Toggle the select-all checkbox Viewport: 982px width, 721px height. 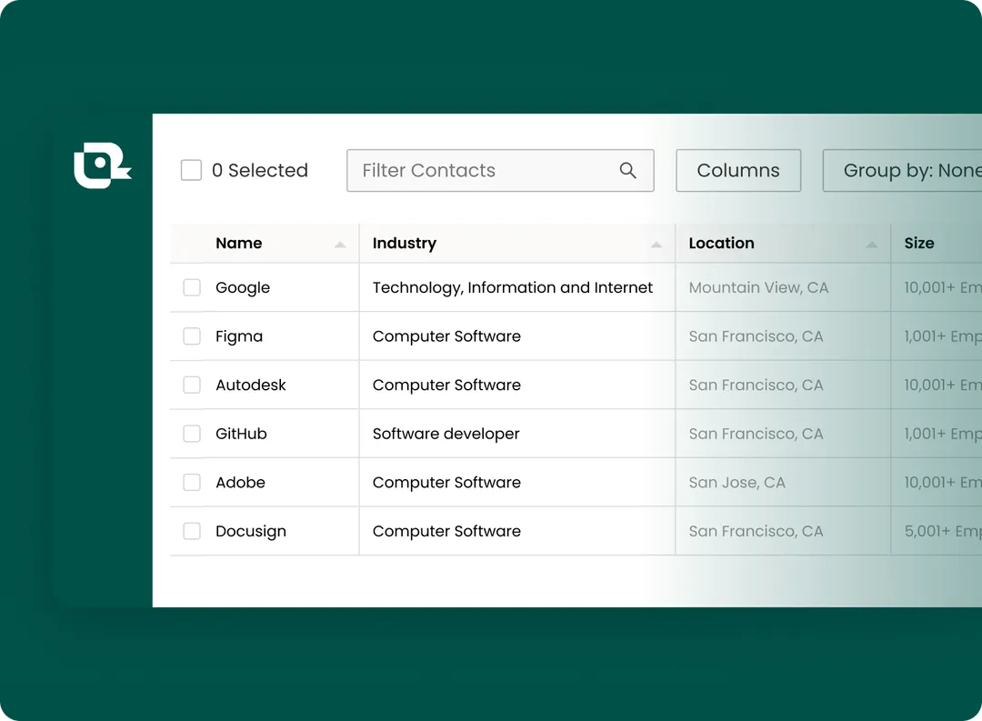point(191,170)
